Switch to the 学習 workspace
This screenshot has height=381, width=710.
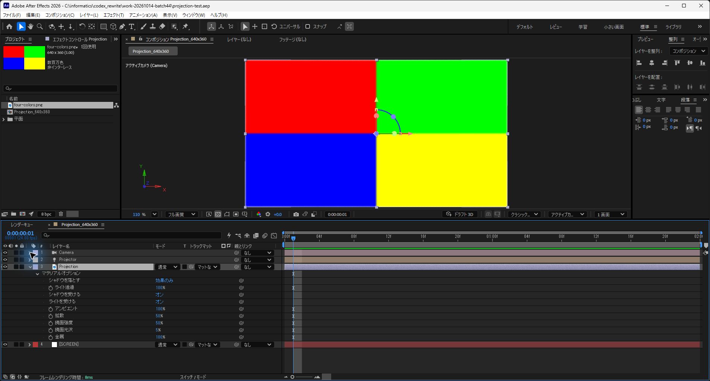click(x=583, y=27)
